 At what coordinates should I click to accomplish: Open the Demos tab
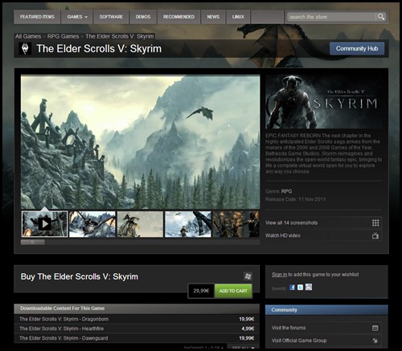coord(143,17)
